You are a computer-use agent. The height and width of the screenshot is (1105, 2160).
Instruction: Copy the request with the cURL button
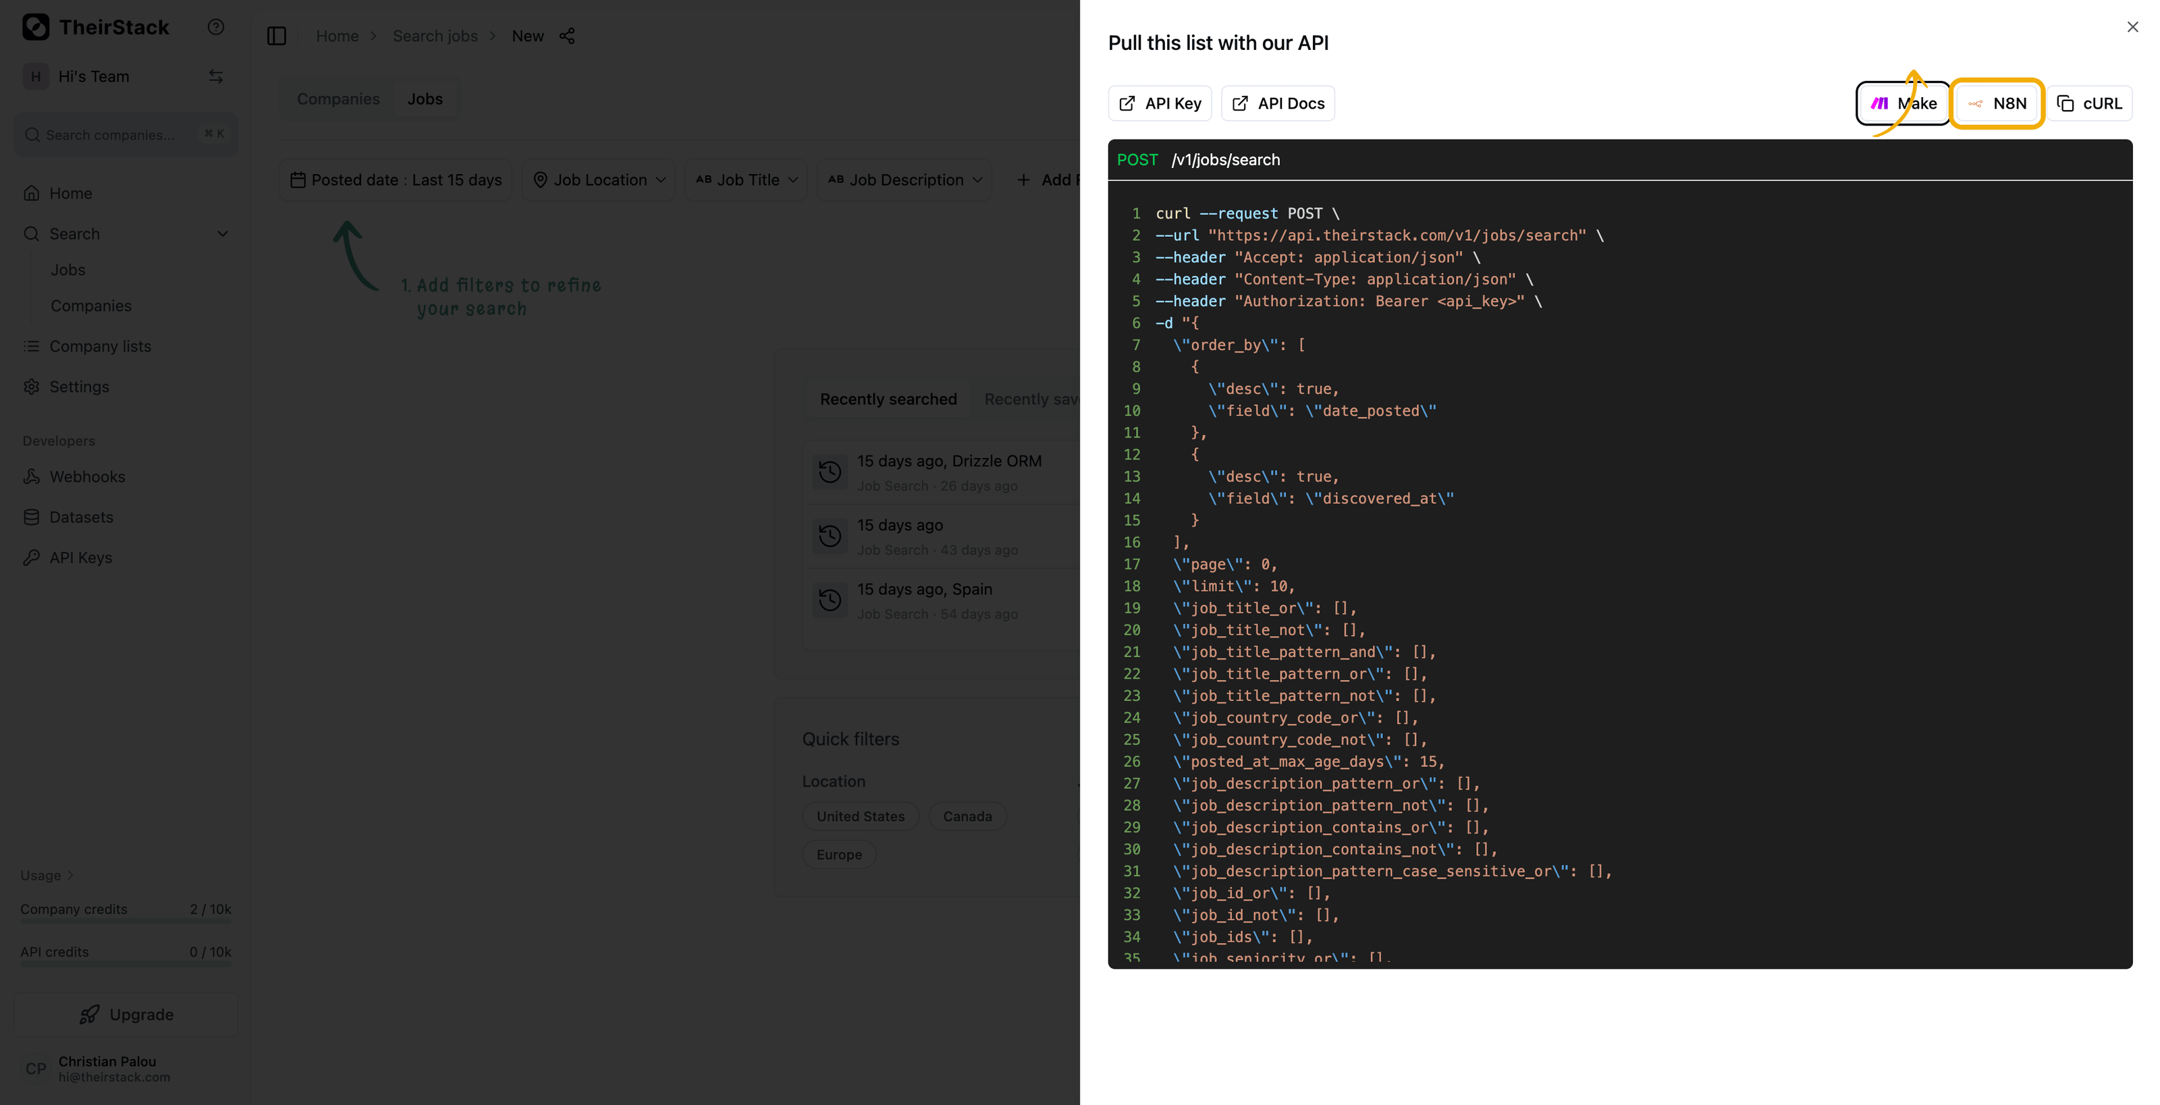(2090, 103)
